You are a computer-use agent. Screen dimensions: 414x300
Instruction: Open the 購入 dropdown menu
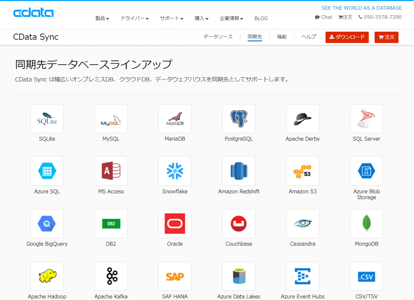[201, 18]
